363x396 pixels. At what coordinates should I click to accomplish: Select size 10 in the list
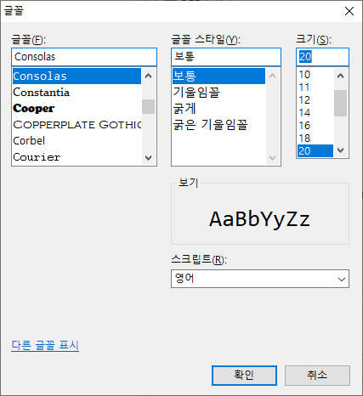point(315,75)
